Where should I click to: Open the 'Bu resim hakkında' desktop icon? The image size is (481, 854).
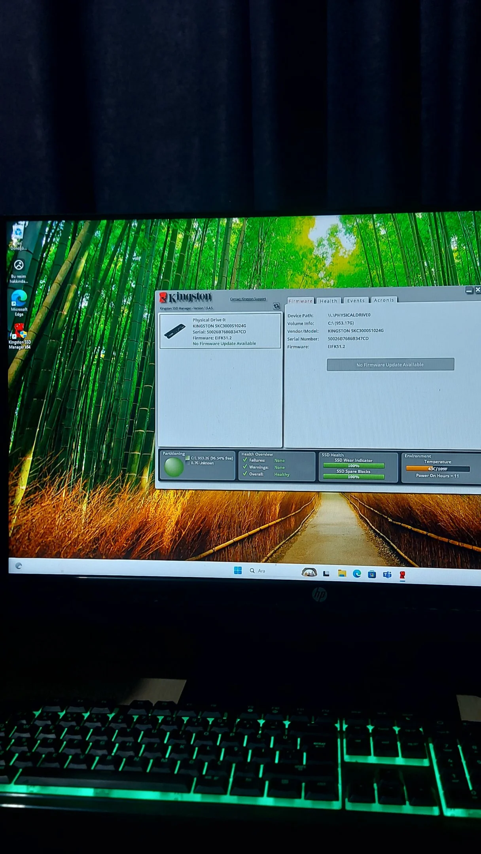click(19, 271)
